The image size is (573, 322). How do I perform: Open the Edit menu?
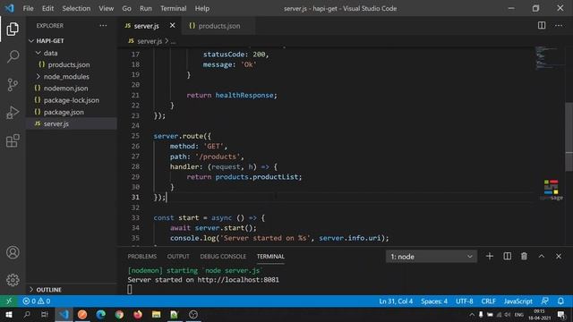[47, 8]
